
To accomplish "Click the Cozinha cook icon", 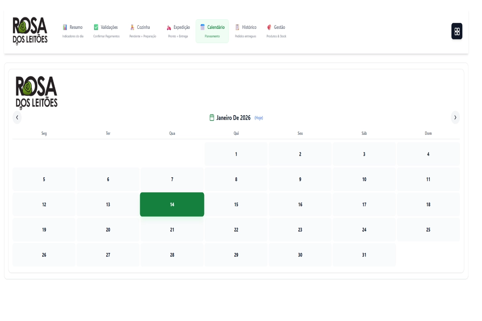I will 132,27.
